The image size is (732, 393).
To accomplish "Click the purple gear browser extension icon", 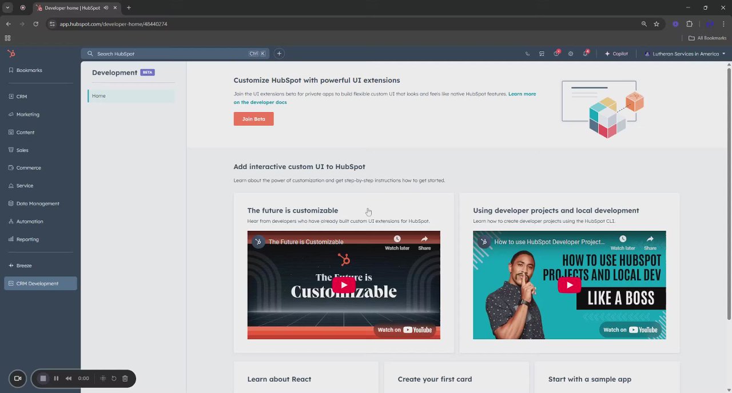I will [x=675, y=24].
